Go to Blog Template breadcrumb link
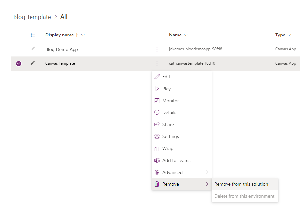This screenshot has height=209, width=302. [x=32, y=17]
